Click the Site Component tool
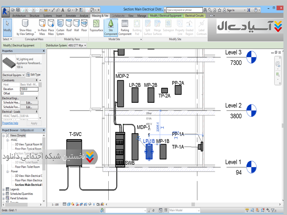 pos(111,27)
